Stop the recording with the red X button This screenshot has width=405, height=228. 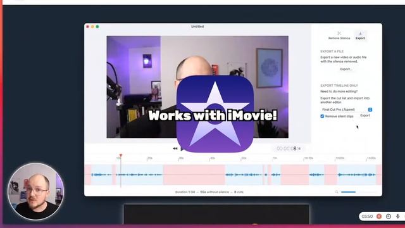[x=379, y=217]
